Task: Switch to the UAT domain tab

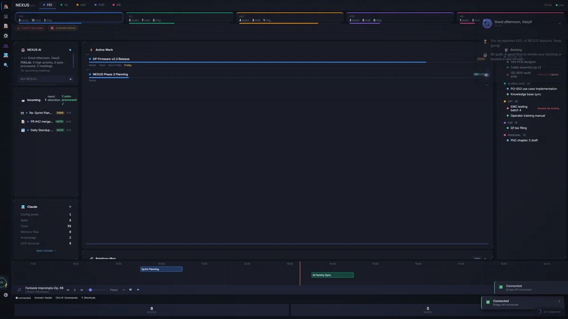Action: click(81, 5)
